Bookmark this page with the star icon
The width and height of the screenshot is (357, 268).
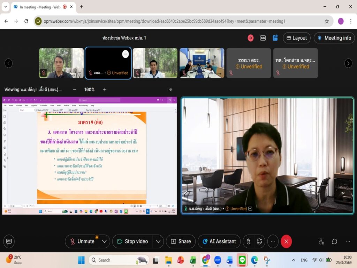coord(327,21)
